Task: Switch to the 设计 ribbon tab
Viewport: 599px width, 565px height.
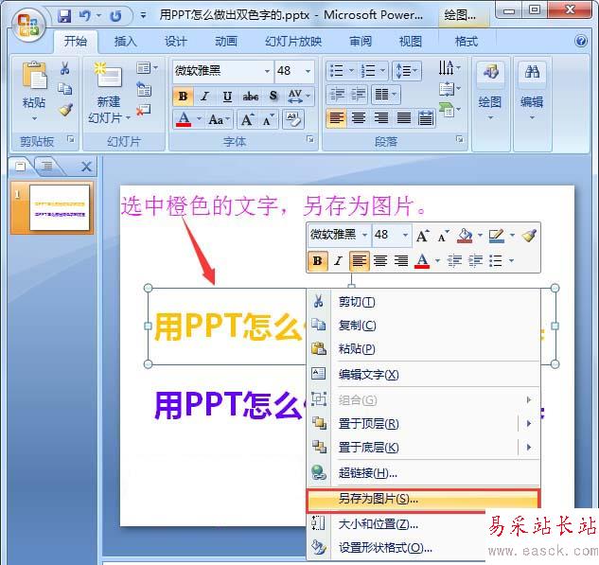Action: coord(176,42)
